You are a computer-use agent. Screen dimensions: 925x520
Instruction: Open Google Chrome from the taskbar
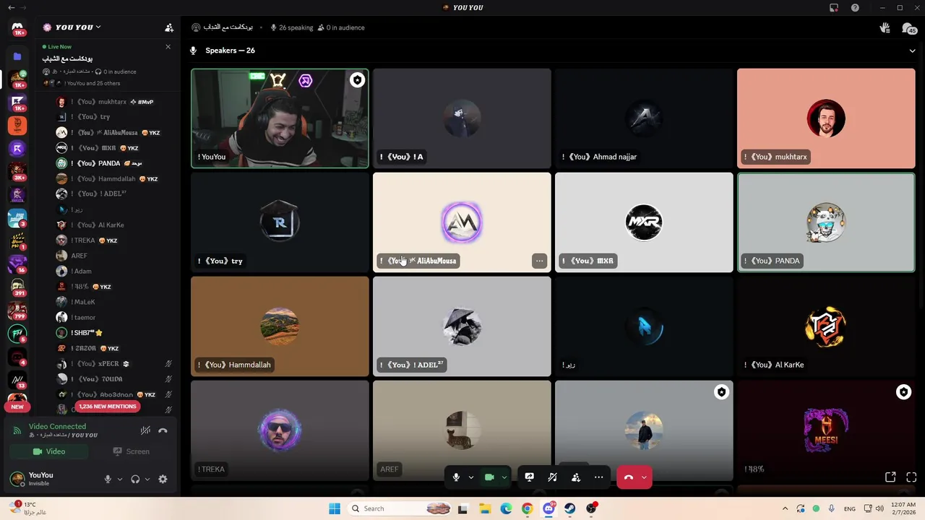[x=527, y=508]
